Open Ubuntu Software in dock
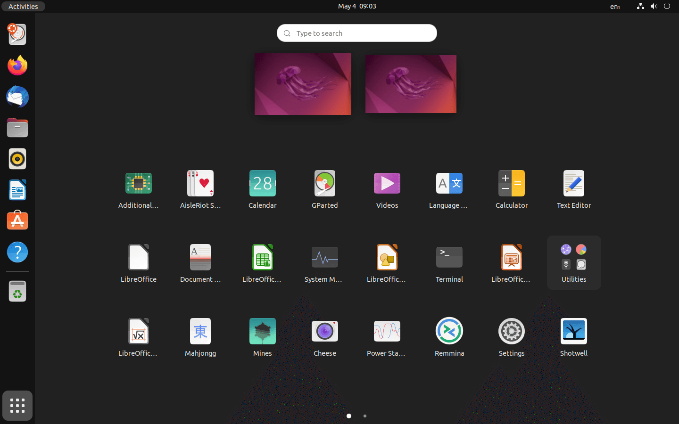This screenshot has width=679, height=424. click(17, 221)
